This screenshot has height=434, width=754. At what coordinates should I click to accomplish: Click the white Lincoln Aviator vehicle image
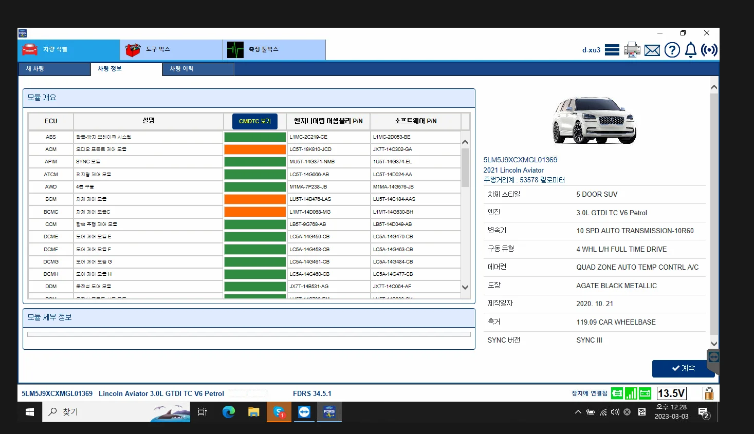pos(595,120)
